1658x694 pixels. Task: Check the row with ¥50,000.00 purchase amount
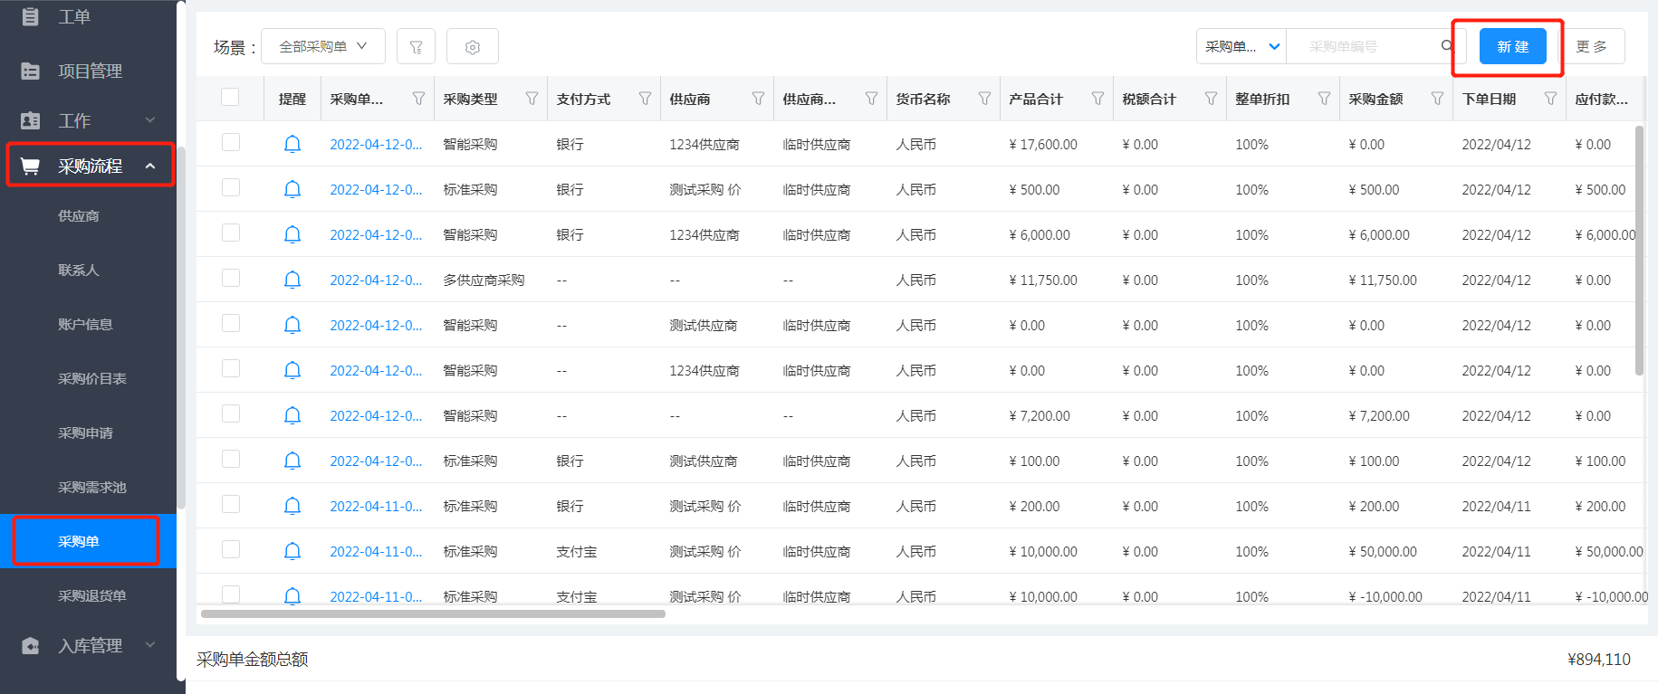[231, 549]
